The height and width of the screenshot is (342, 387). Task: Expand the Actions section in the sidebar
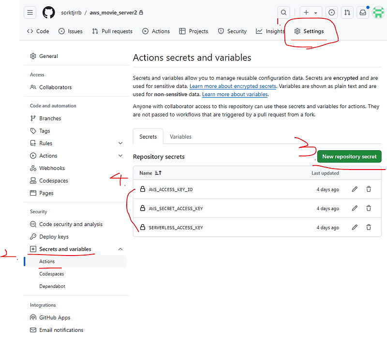pos(120,156)
